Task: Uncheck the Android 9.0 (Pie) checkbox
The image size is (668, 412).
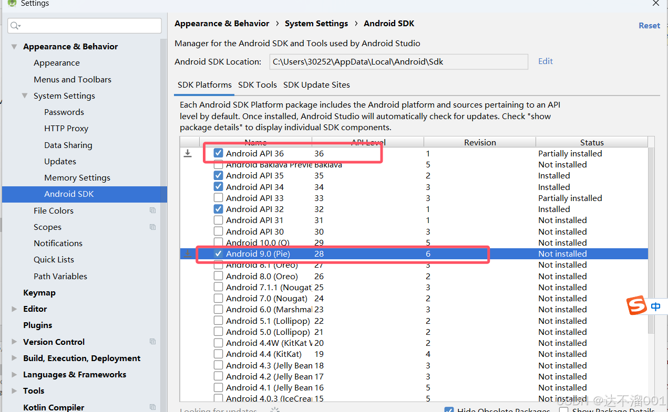Action: coord(219,253)
